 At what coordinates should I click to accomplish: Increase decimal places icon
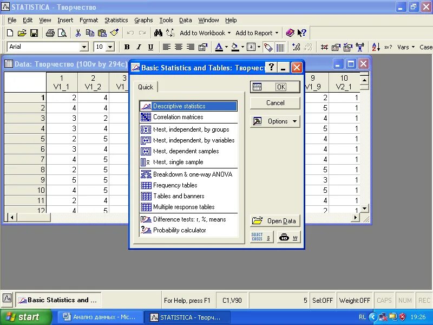pyautogui.click(x=296, y=47)
